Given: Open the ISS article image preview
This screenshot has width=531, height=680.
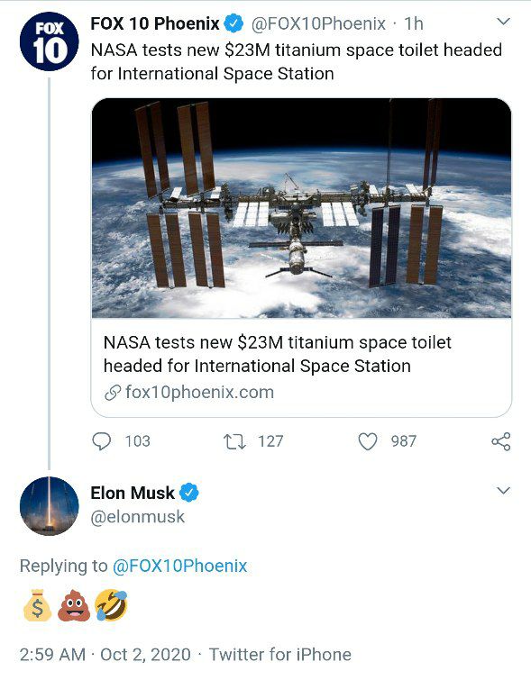Looking at the screenshot, I should click(301, 208).
